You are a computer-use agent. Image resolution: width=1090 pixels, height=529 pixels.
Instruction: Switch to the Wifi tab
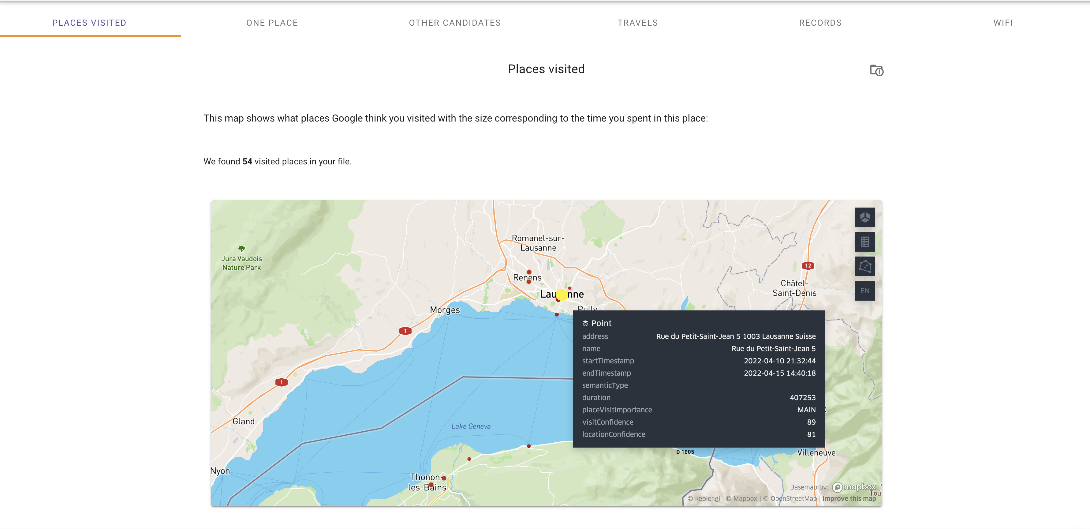click(x=1003, y=23)
